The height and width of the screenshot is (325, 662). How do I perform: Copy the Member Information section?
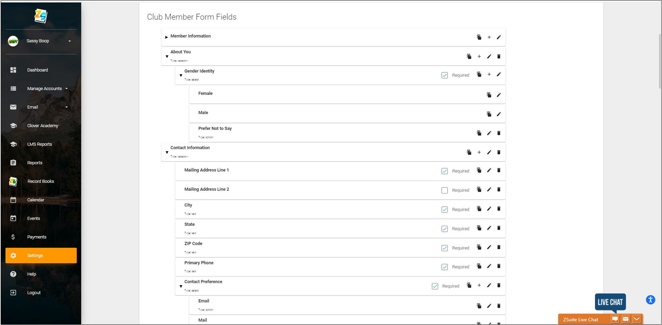pyautogui.click(x=479, y=37)
